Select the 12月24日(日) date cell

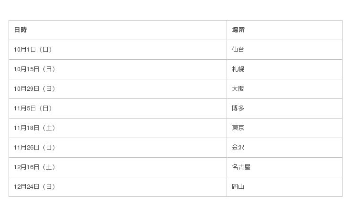coord(35,187)
